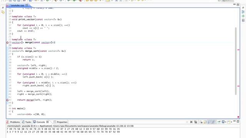Click 'left.push_back( v[i] );' line
This screenshot has height=138, width=246.
[38, 77]
